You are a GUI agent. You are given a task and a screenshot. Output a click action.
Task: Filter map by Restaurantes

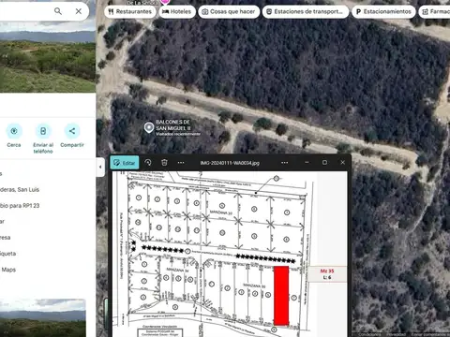click(x=130, y=12)
